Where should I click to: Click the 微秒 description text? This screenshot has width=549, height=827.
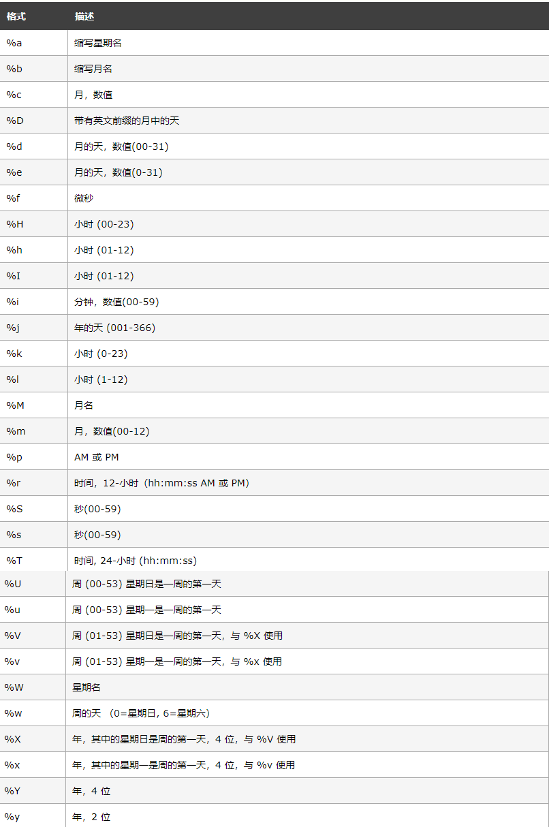point(84,198)
